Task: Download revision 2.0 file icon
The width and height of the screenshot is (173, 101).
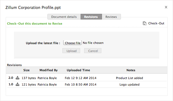Action: click(17, 78)
